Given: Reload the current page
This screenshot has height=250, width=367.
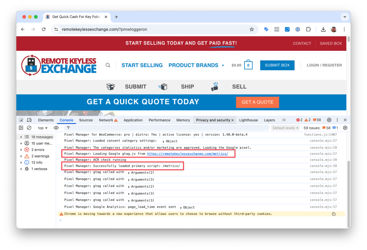Looking at the screenshot, I should (x=43, y=30).
